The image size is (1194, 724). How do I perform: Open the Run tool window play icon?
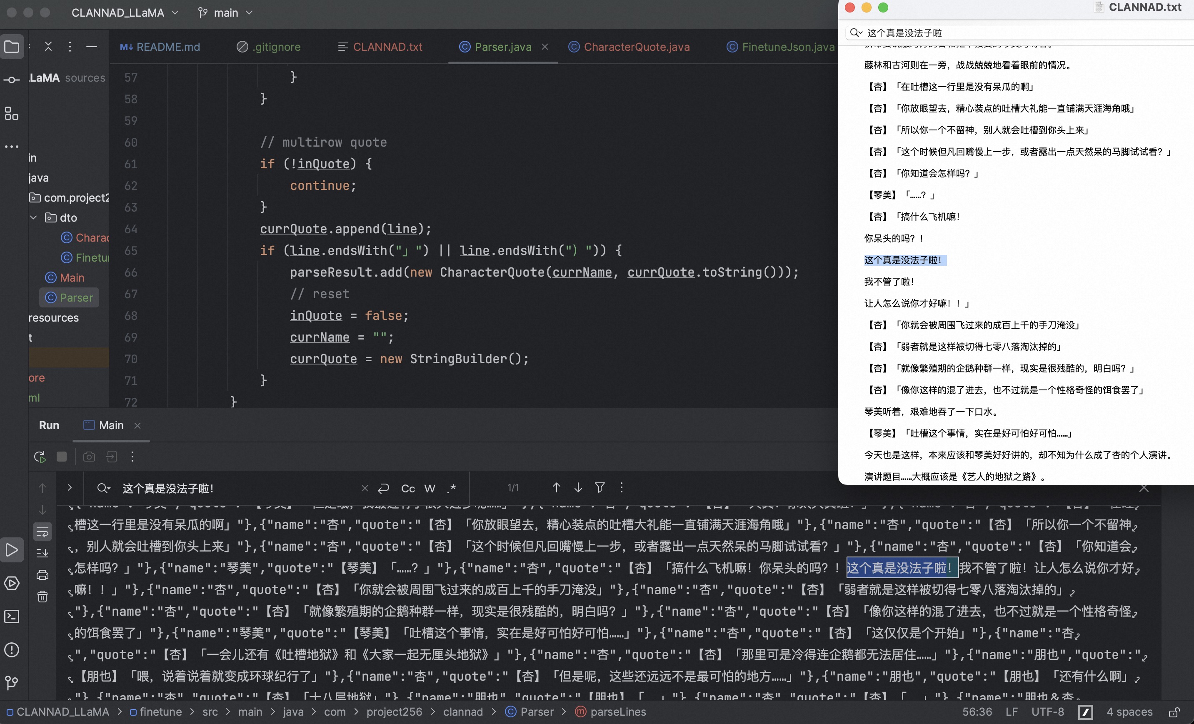[x=12, y=549]
